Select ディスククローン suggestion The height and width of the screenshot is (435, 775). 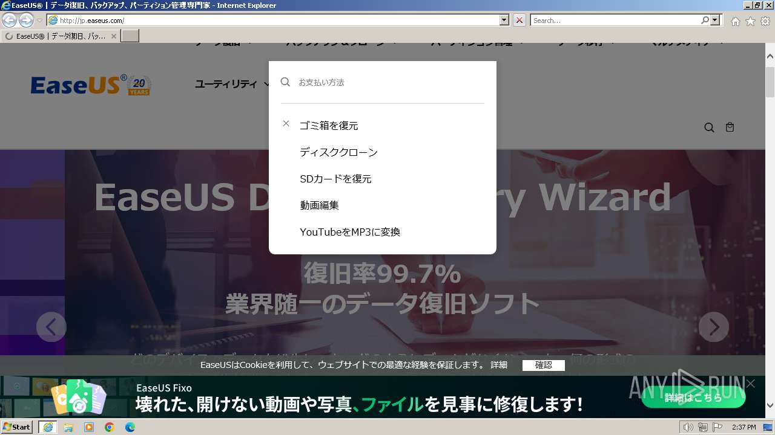pyautogui.click(x=338, y=152)
